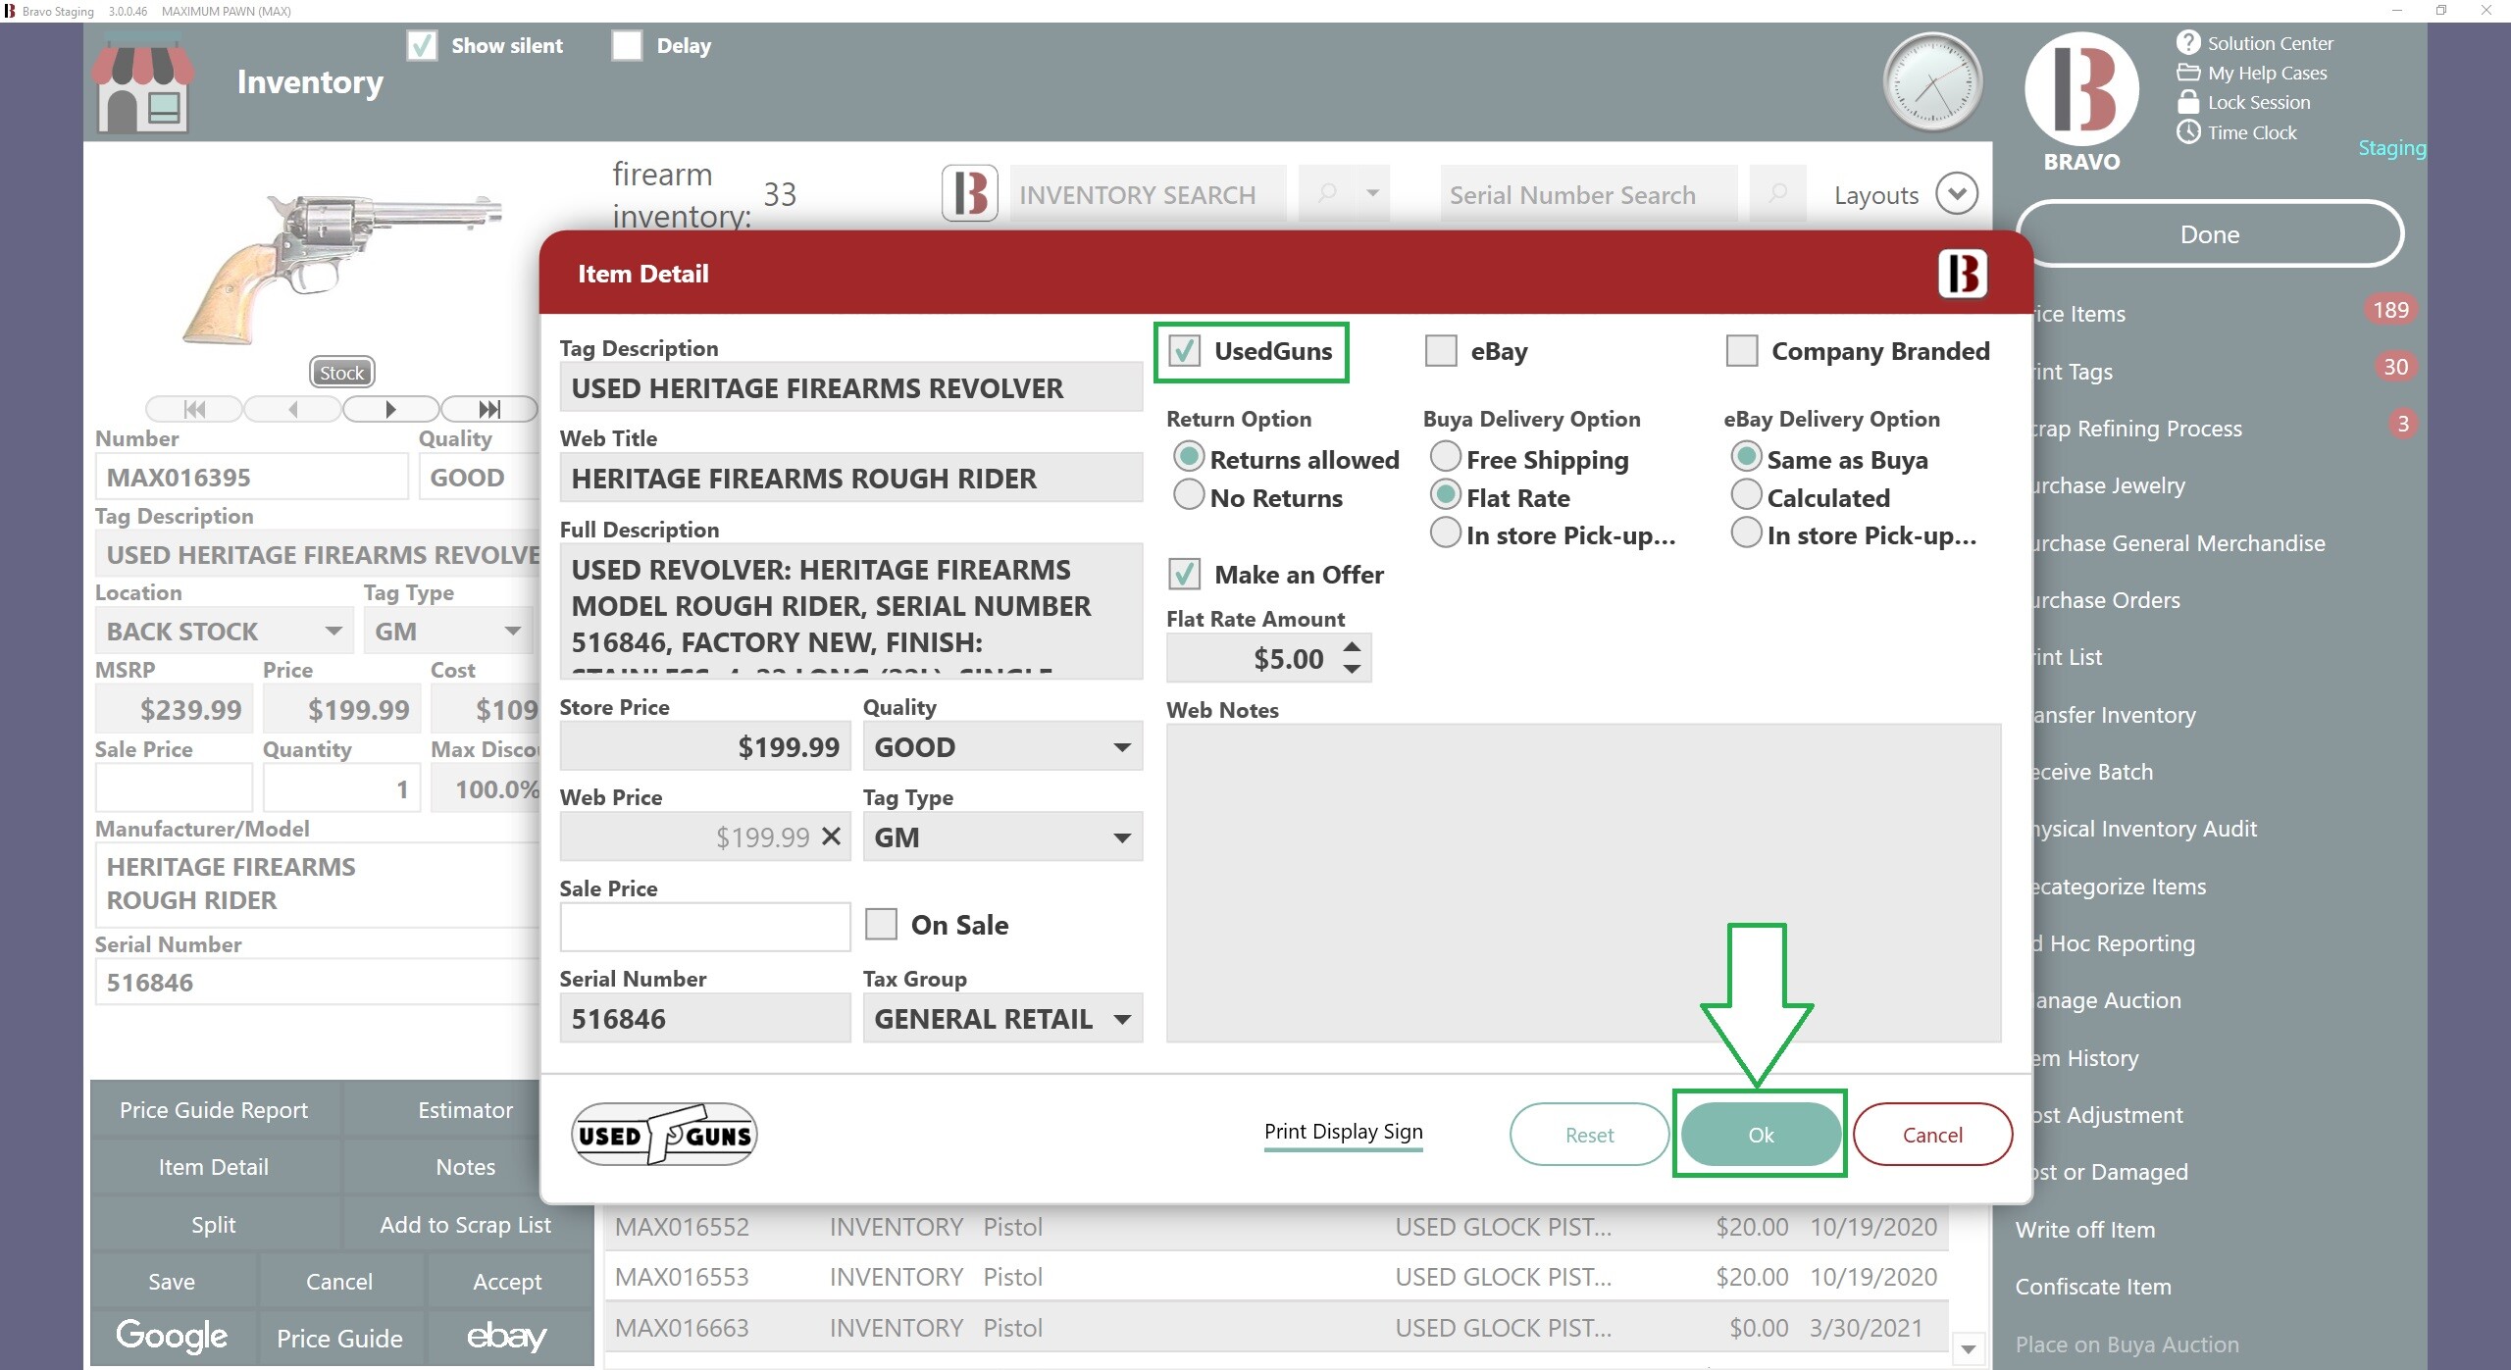The width and height of the screenshot is (2511, 1370).
Task: Click the Estimator button
Action: click(x=465, y=1109)
